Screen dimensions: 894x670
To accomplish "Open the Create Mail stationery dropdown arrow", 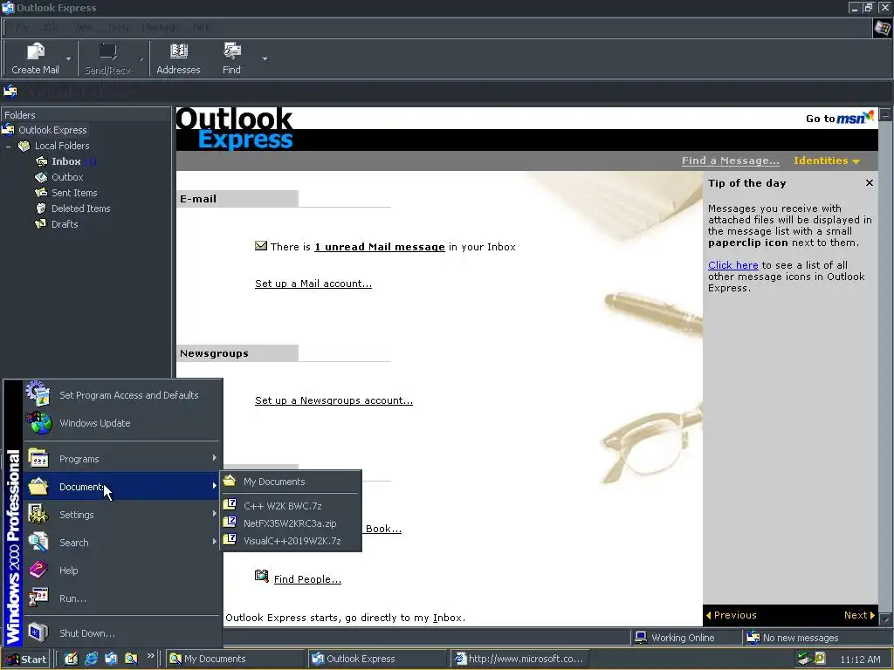I will pos(68,58).
